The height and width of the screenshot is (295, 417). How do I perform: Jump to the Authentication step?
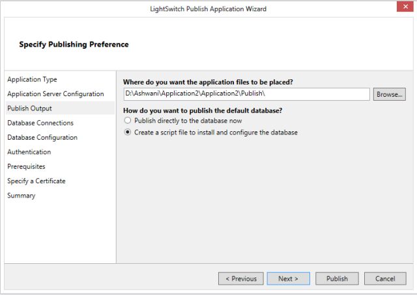pyautogui.click(x=29, y=152)
